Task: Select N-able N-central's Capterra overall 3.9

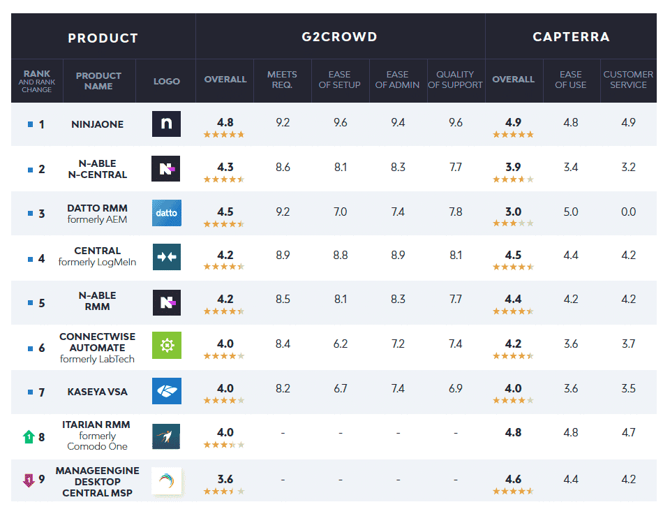Action: pos(513,167)
